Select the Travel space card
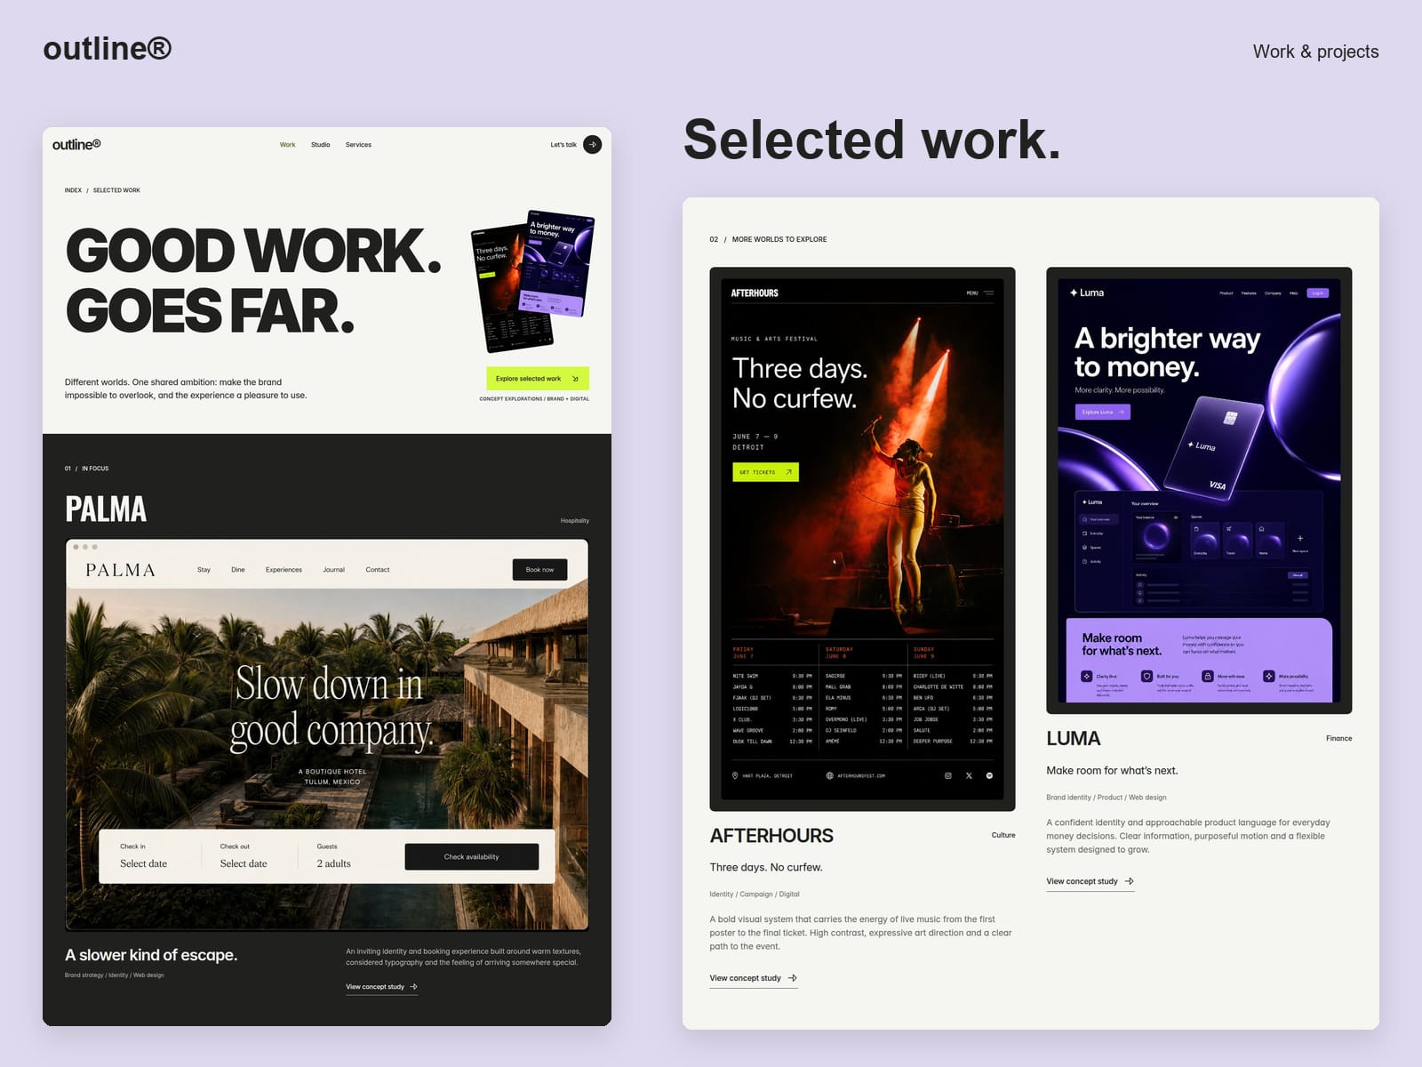1422x1067 pixels. pos(1237,540)
